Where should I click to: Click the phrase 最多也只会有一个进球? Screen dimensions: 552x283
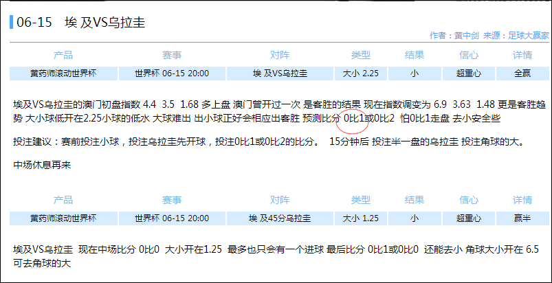click(275, 249)
